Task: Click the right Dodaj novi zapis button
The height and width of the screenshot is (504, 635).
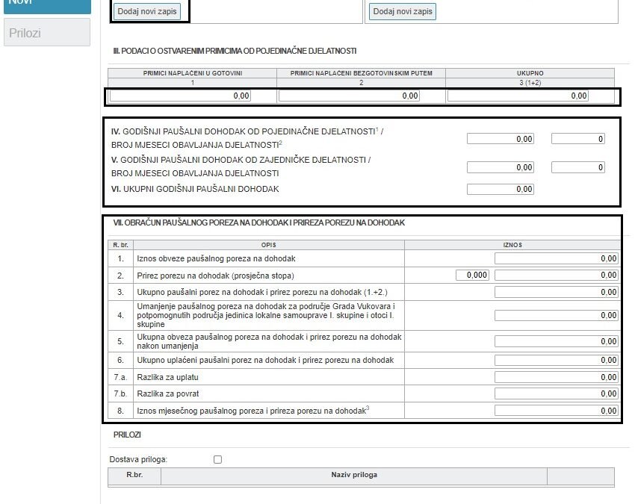Action: pyautogui.click(x=402, y=11)
